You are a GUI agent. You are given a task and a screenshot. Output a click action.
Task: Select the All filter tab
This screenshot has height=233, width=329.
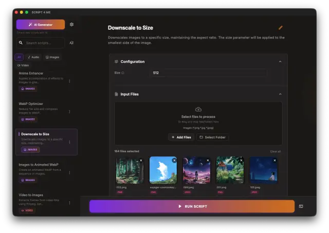point(19,57)
